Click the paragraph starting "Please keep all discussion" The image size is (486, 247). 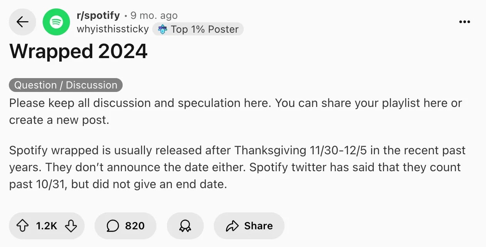(235, 112)
